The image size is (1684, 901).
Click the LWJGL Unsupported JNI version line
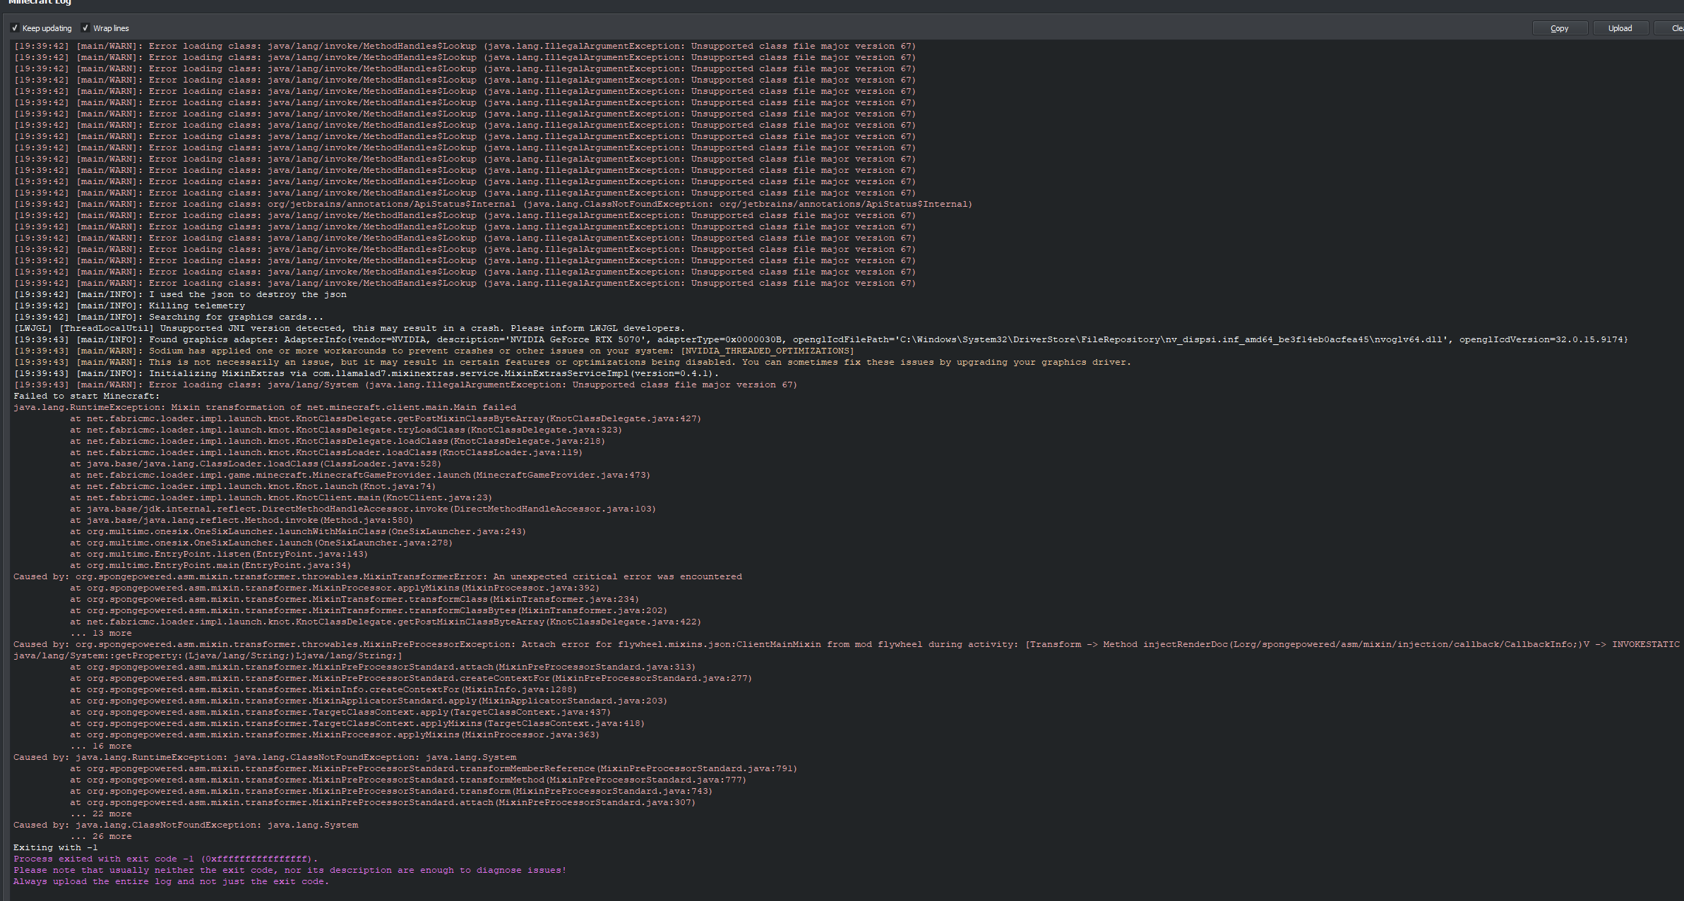(x=350, y=328)
